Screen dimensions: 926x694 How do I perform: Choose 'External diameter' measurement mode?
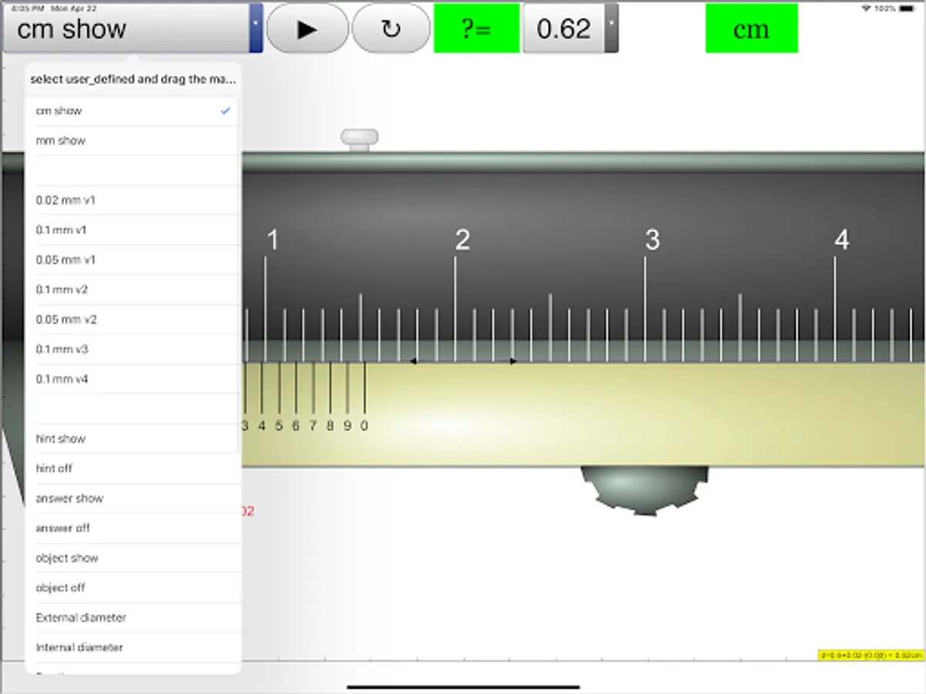pos(133,618)
